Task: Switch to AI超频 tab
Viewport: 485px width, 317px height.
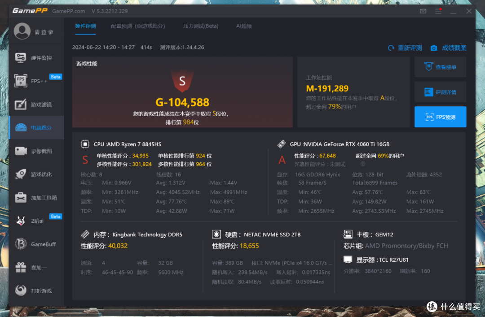Action: [244, 26]
